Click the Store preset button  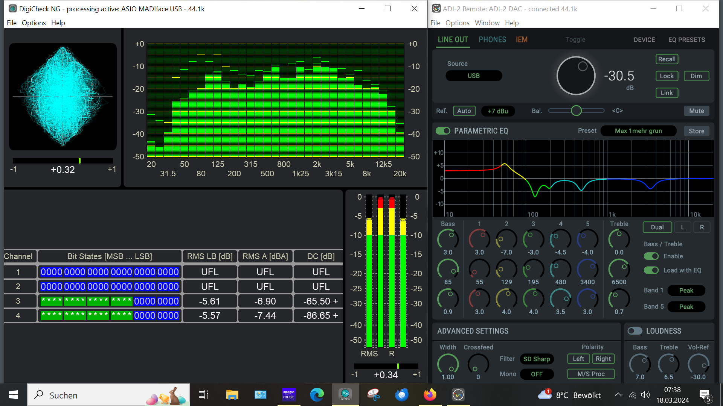pyautogui.click(x=697, y=131)
